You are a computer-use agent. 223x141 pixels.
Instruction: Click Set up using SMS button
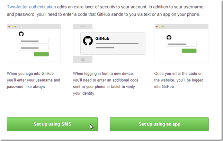(x=52, y=124)
